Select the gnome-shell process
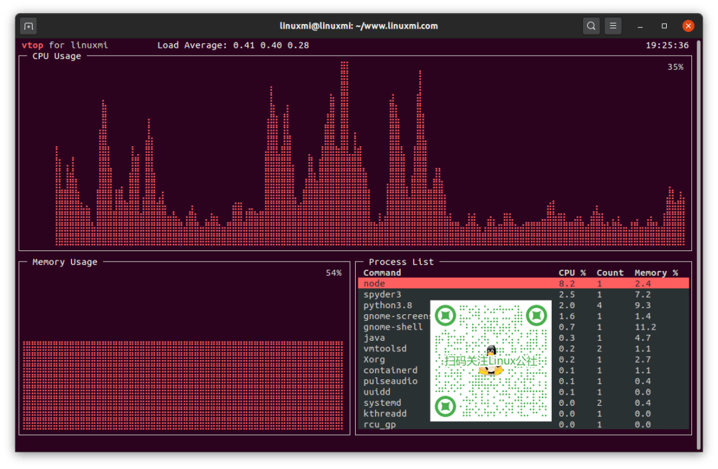This screenshot has width=718, height=469. [x=393, y=327]
